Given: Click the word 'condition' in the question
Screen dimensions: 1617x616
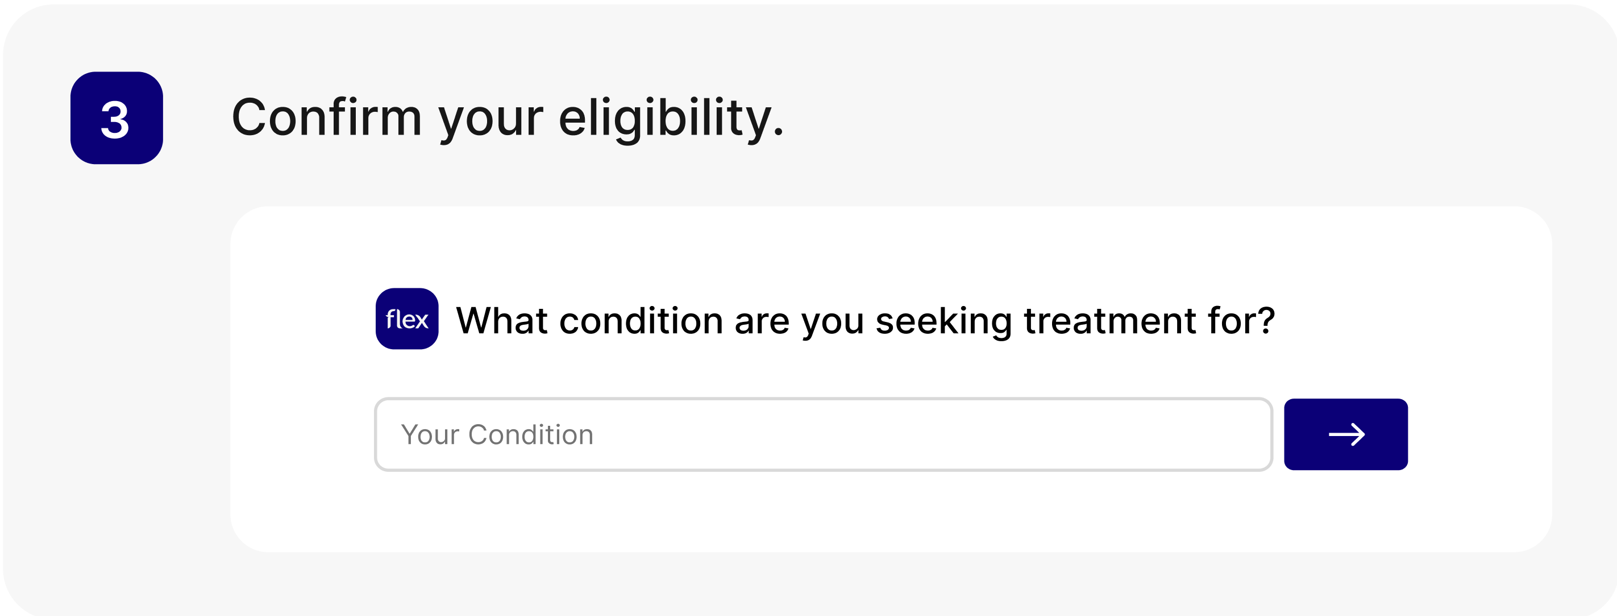Looking at the screenshot, I should tap(641, 321).
